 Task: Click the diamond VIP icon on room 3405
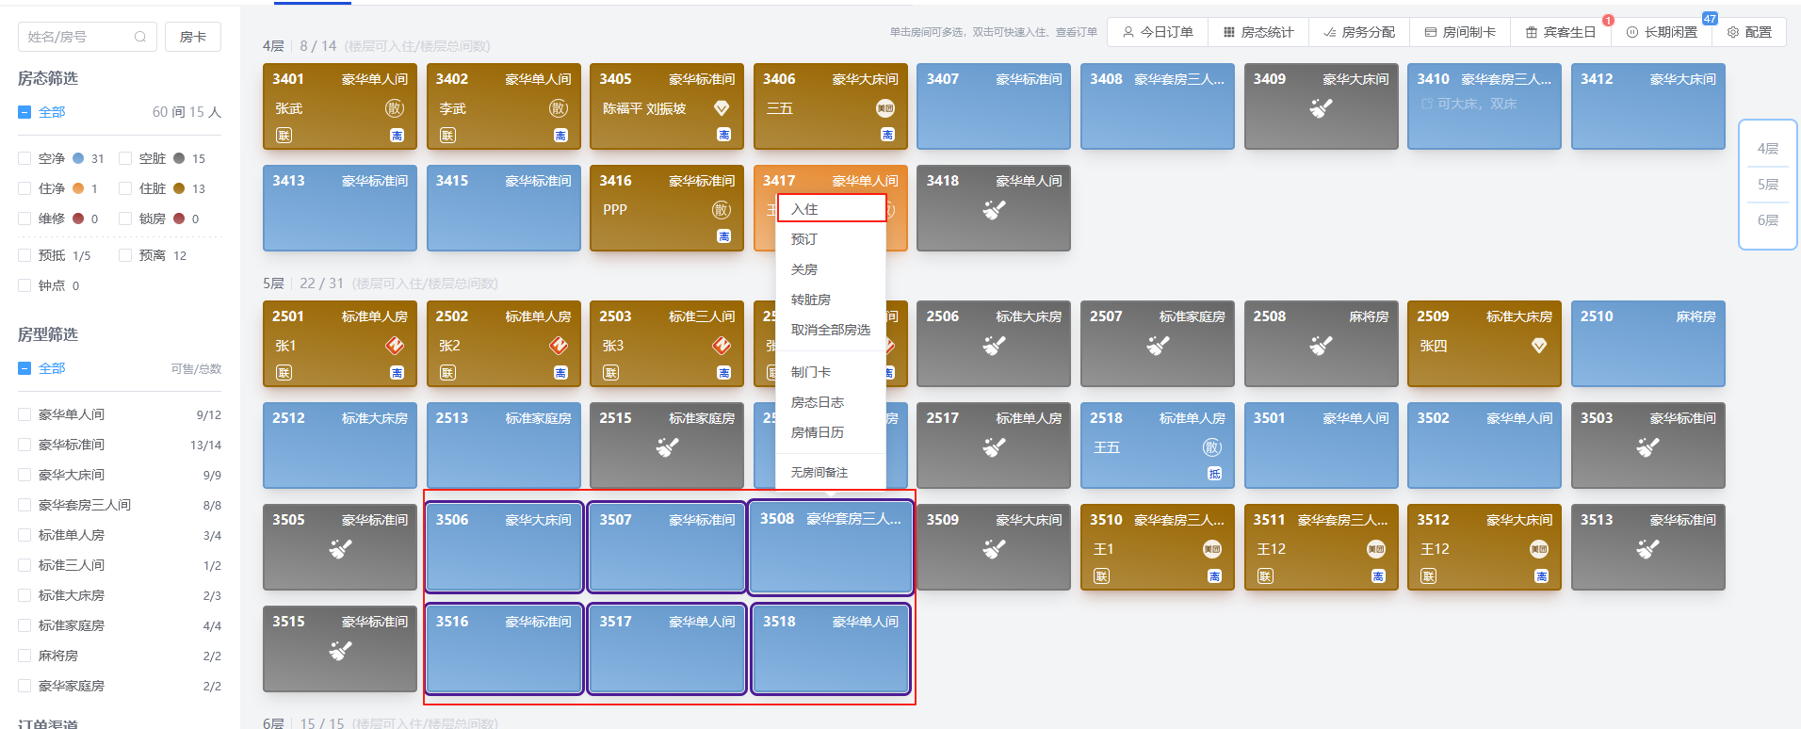(x=722, y=108)
